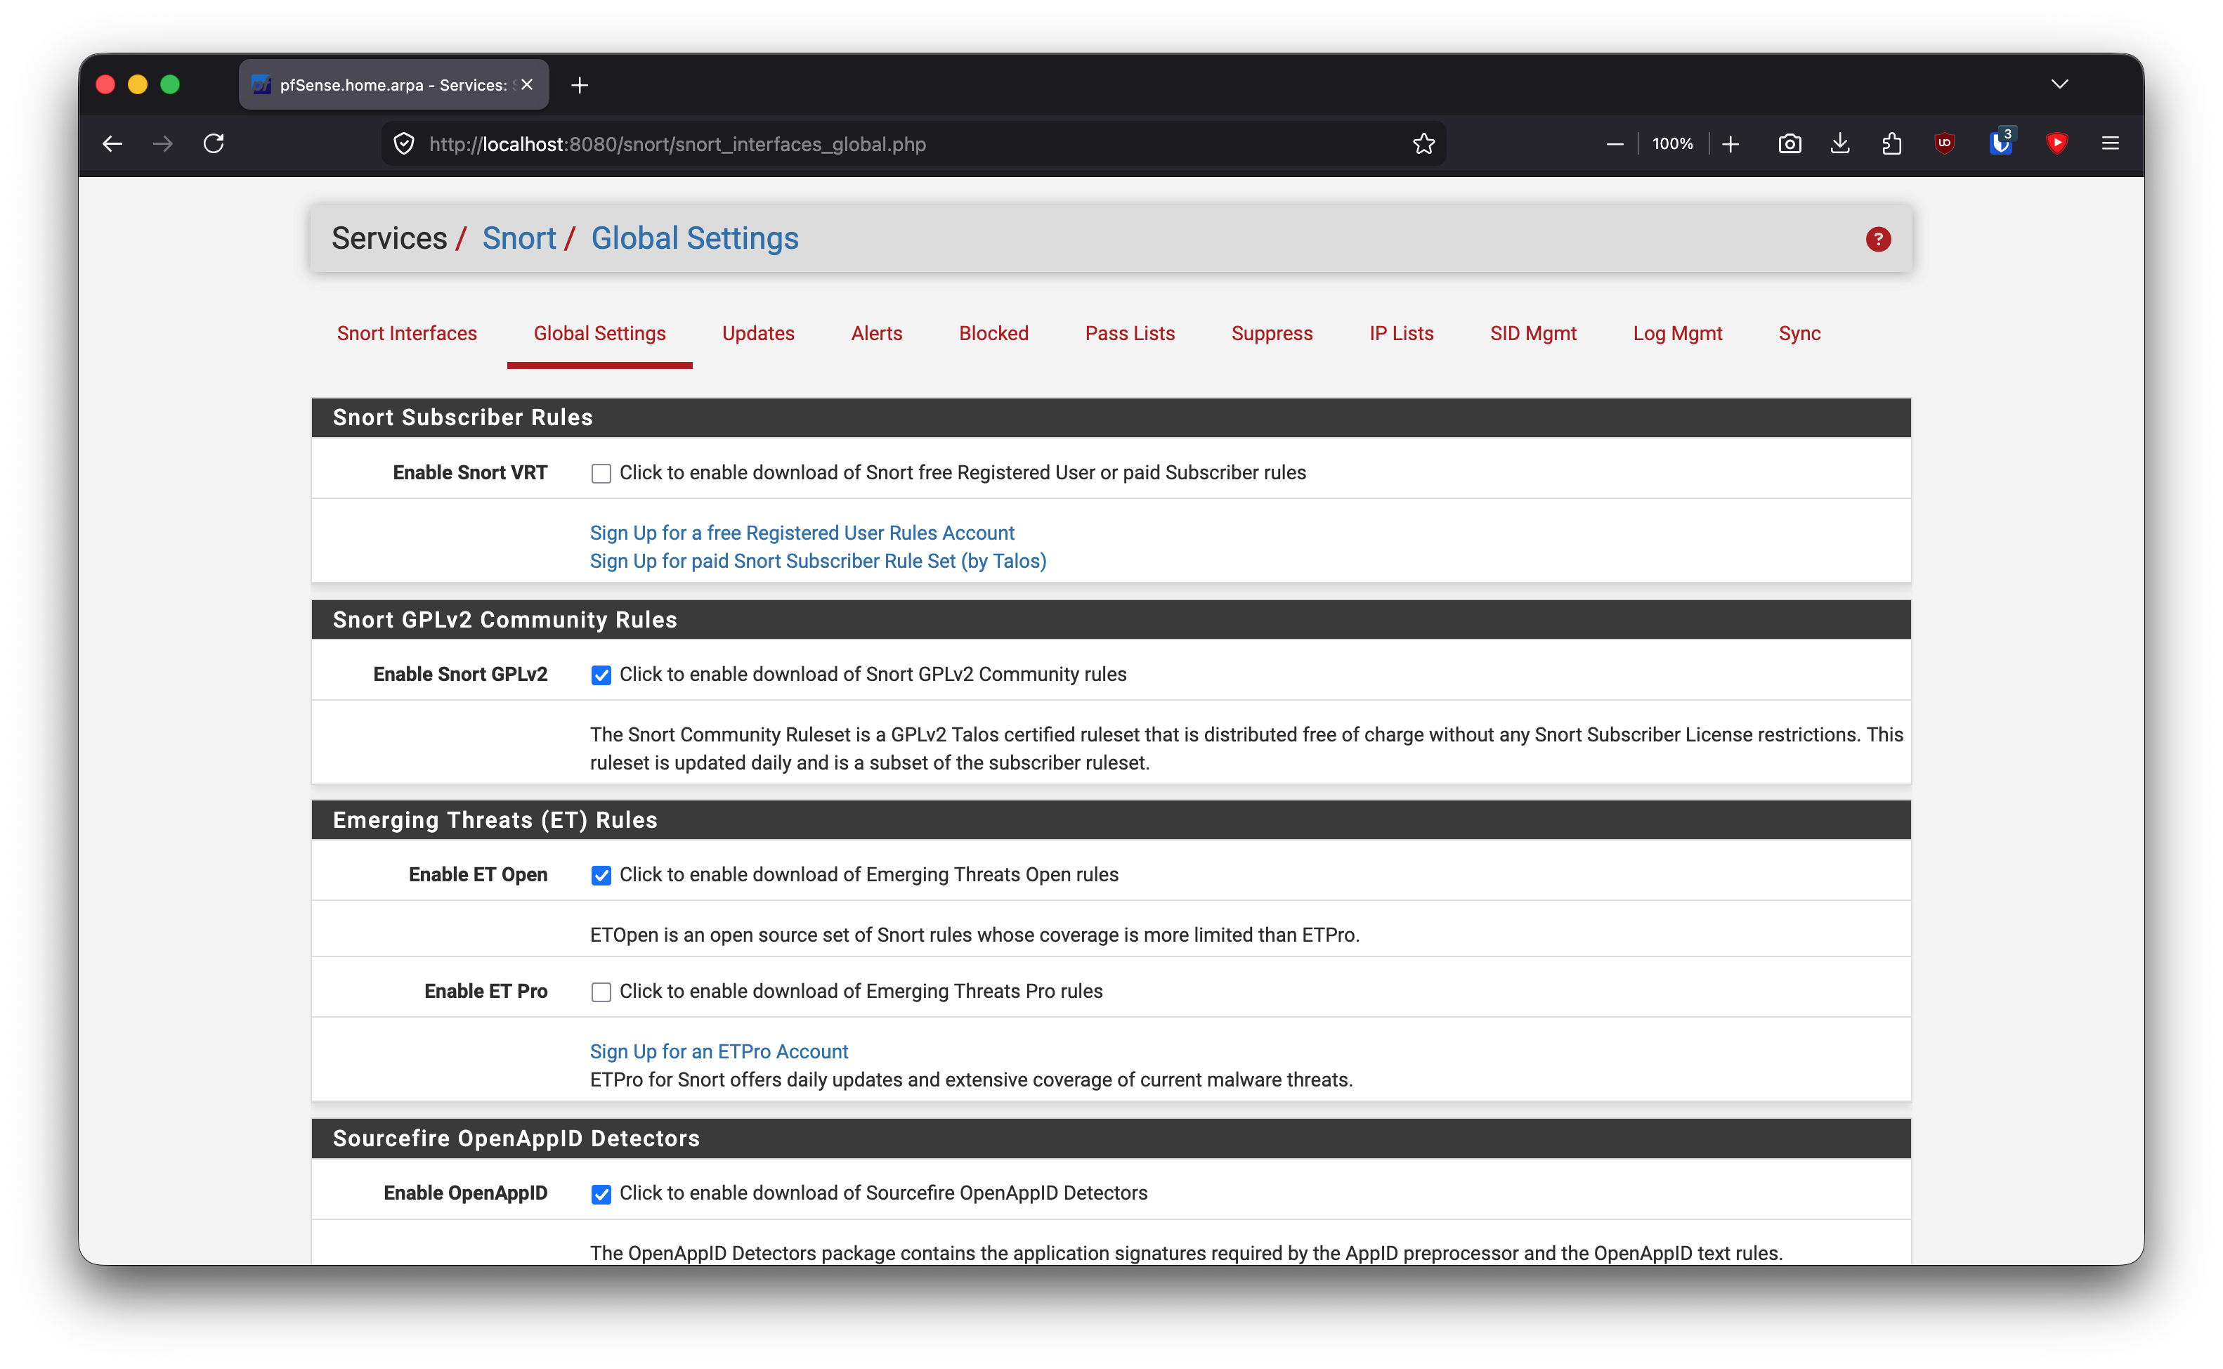Open a new browser tab
This screenshot has height=1369, width=2223.
click(x=580, y=85)
